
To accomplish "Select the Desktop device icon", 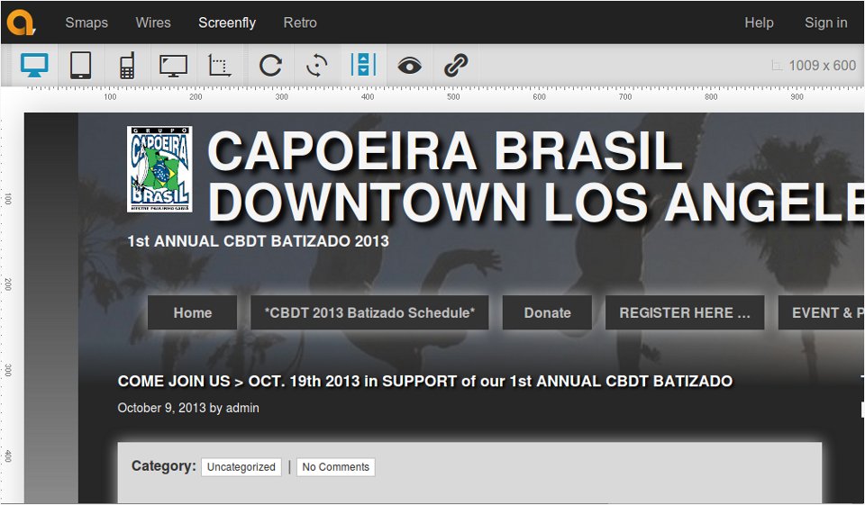I will click(34, 65).
